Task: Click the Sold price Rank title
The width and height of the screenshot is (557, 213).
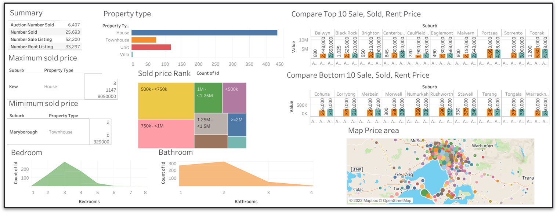Action: click(x=164, y=73)
